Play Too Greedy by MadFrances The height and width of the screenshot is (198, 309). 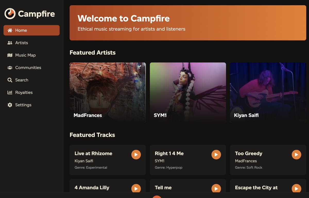tap(296, 154)
